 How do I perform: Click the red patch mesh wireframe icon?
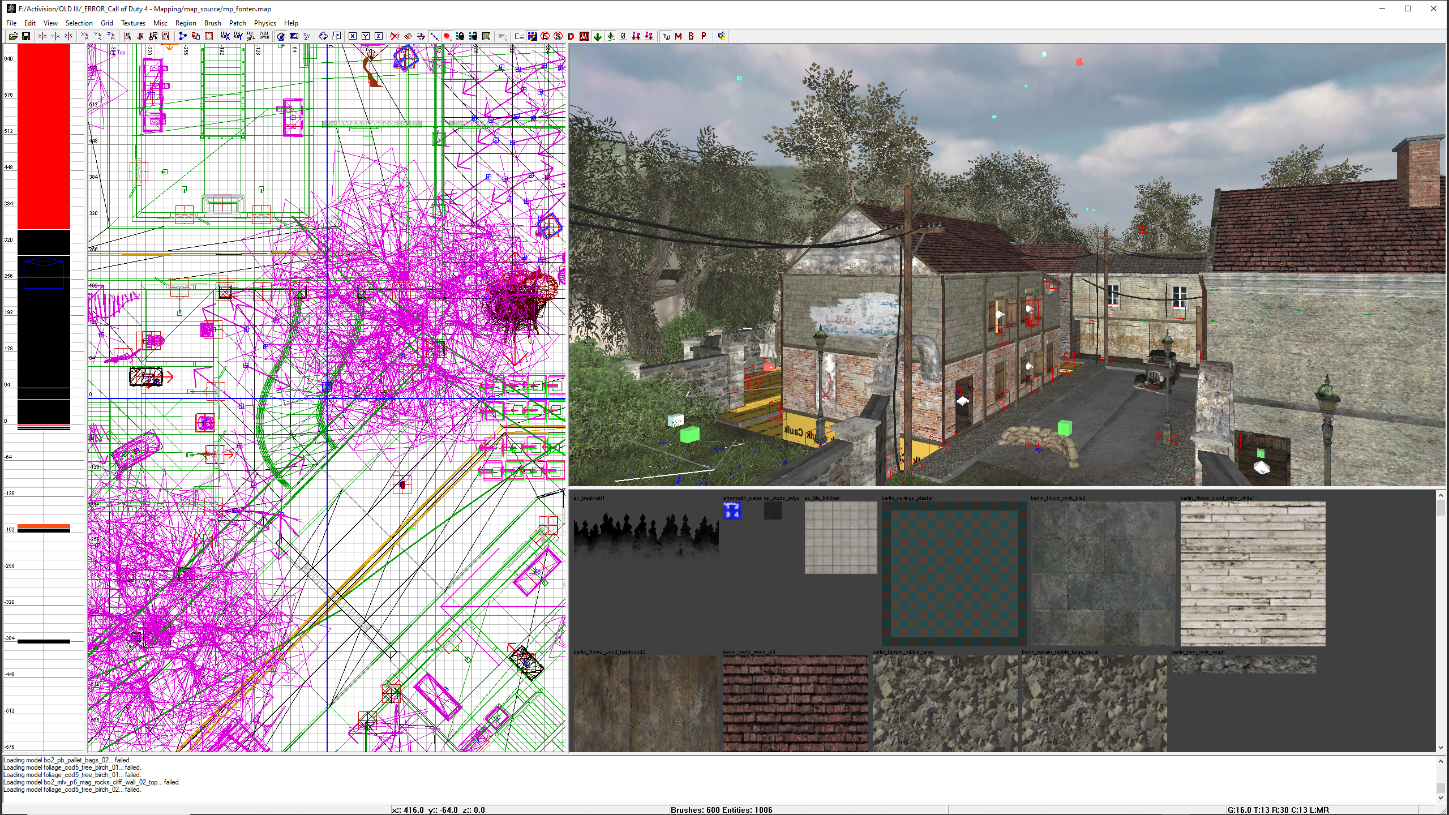[408, 36]
